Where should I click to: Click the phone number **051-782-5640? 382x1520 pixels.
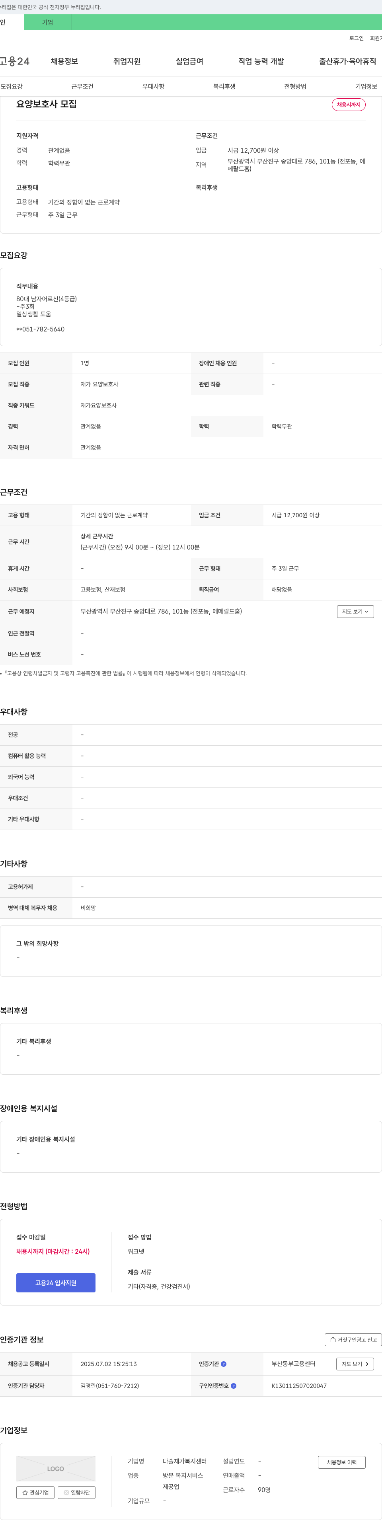point(41,329)
